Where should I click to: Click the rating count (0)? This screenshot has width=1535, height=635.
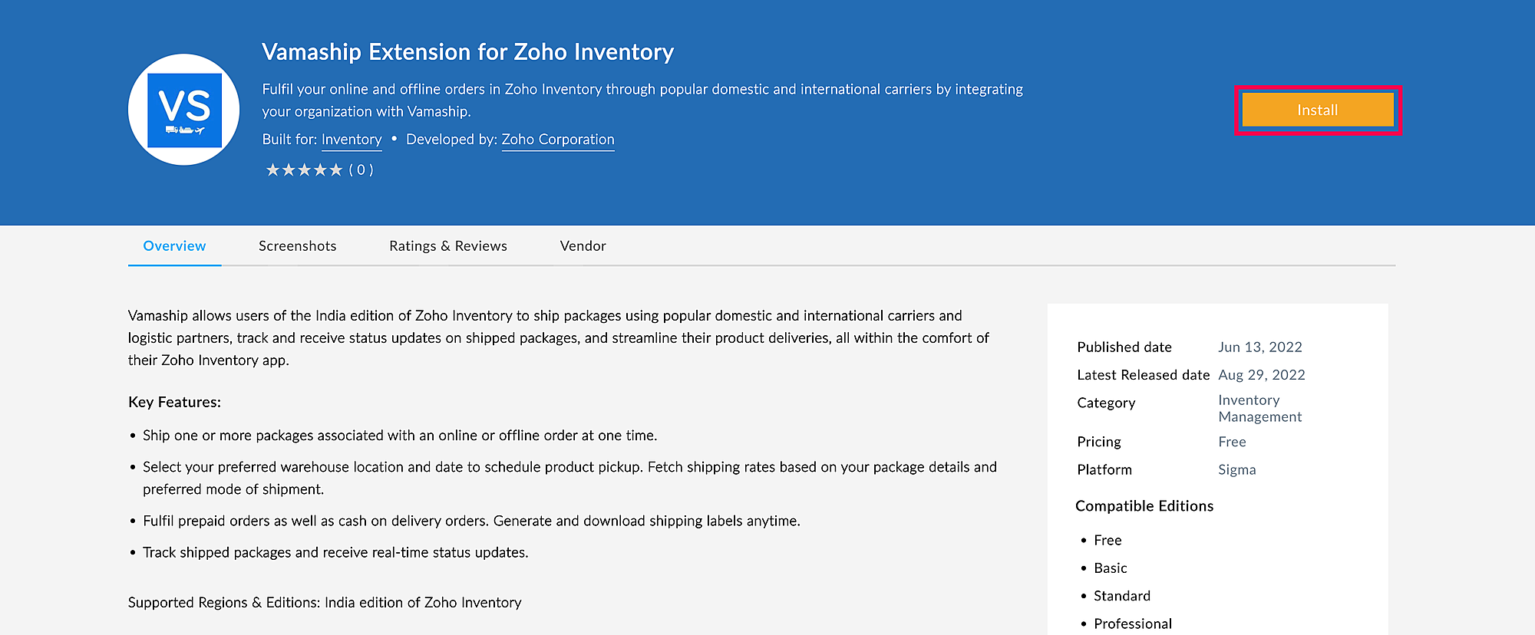point(361,170)
